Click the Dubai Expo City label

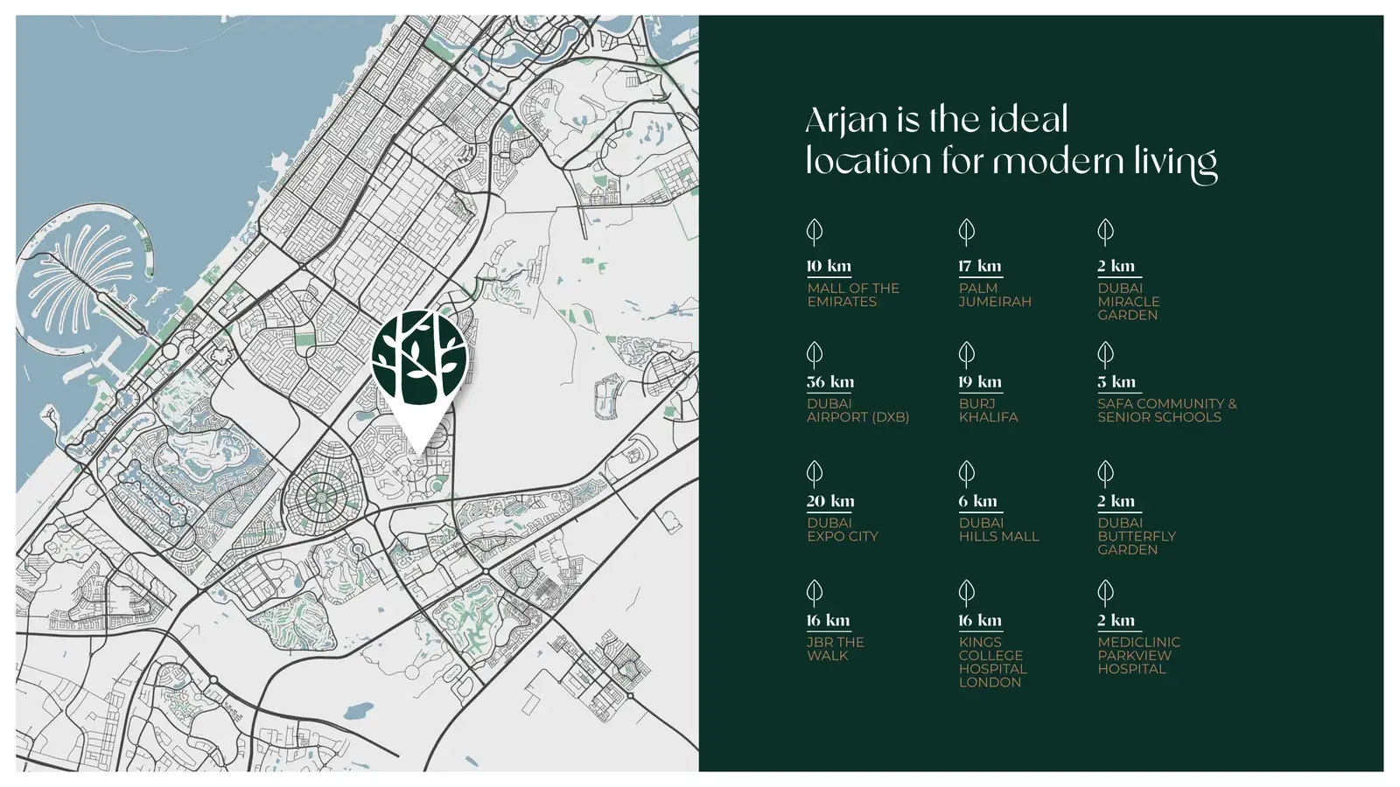(843, 530)
